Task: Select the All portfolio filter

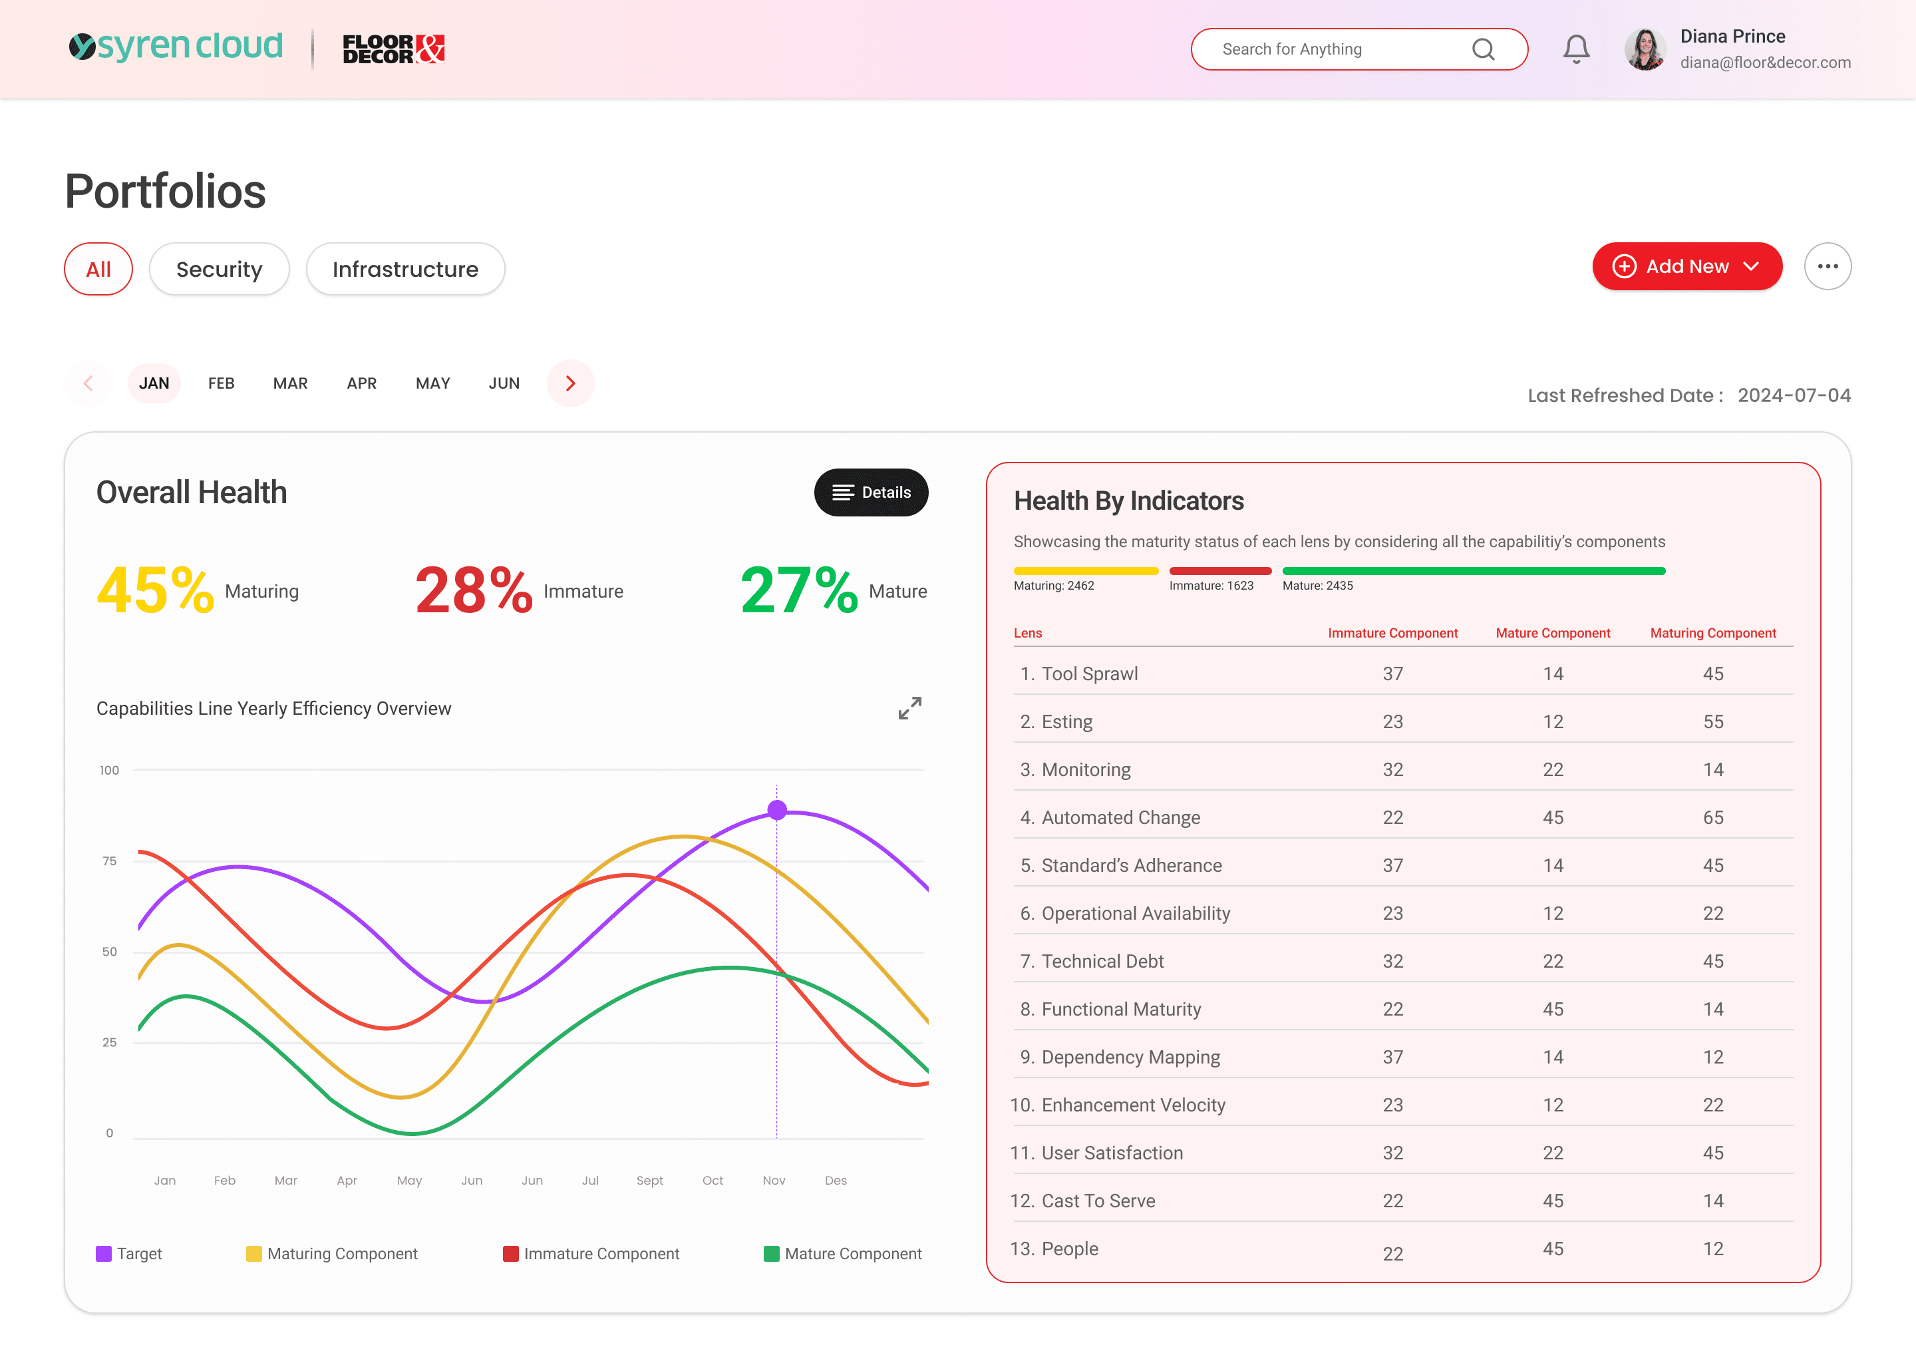Action: (98, 269)
